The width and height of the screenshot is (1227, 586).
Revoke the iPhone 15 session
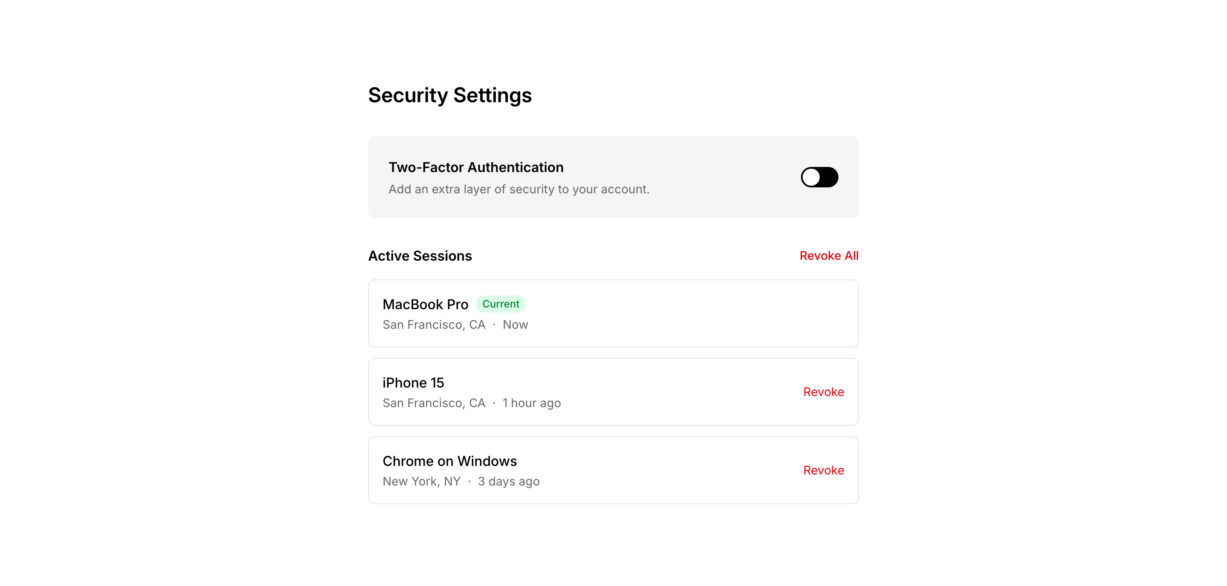[x=823, y=392]
